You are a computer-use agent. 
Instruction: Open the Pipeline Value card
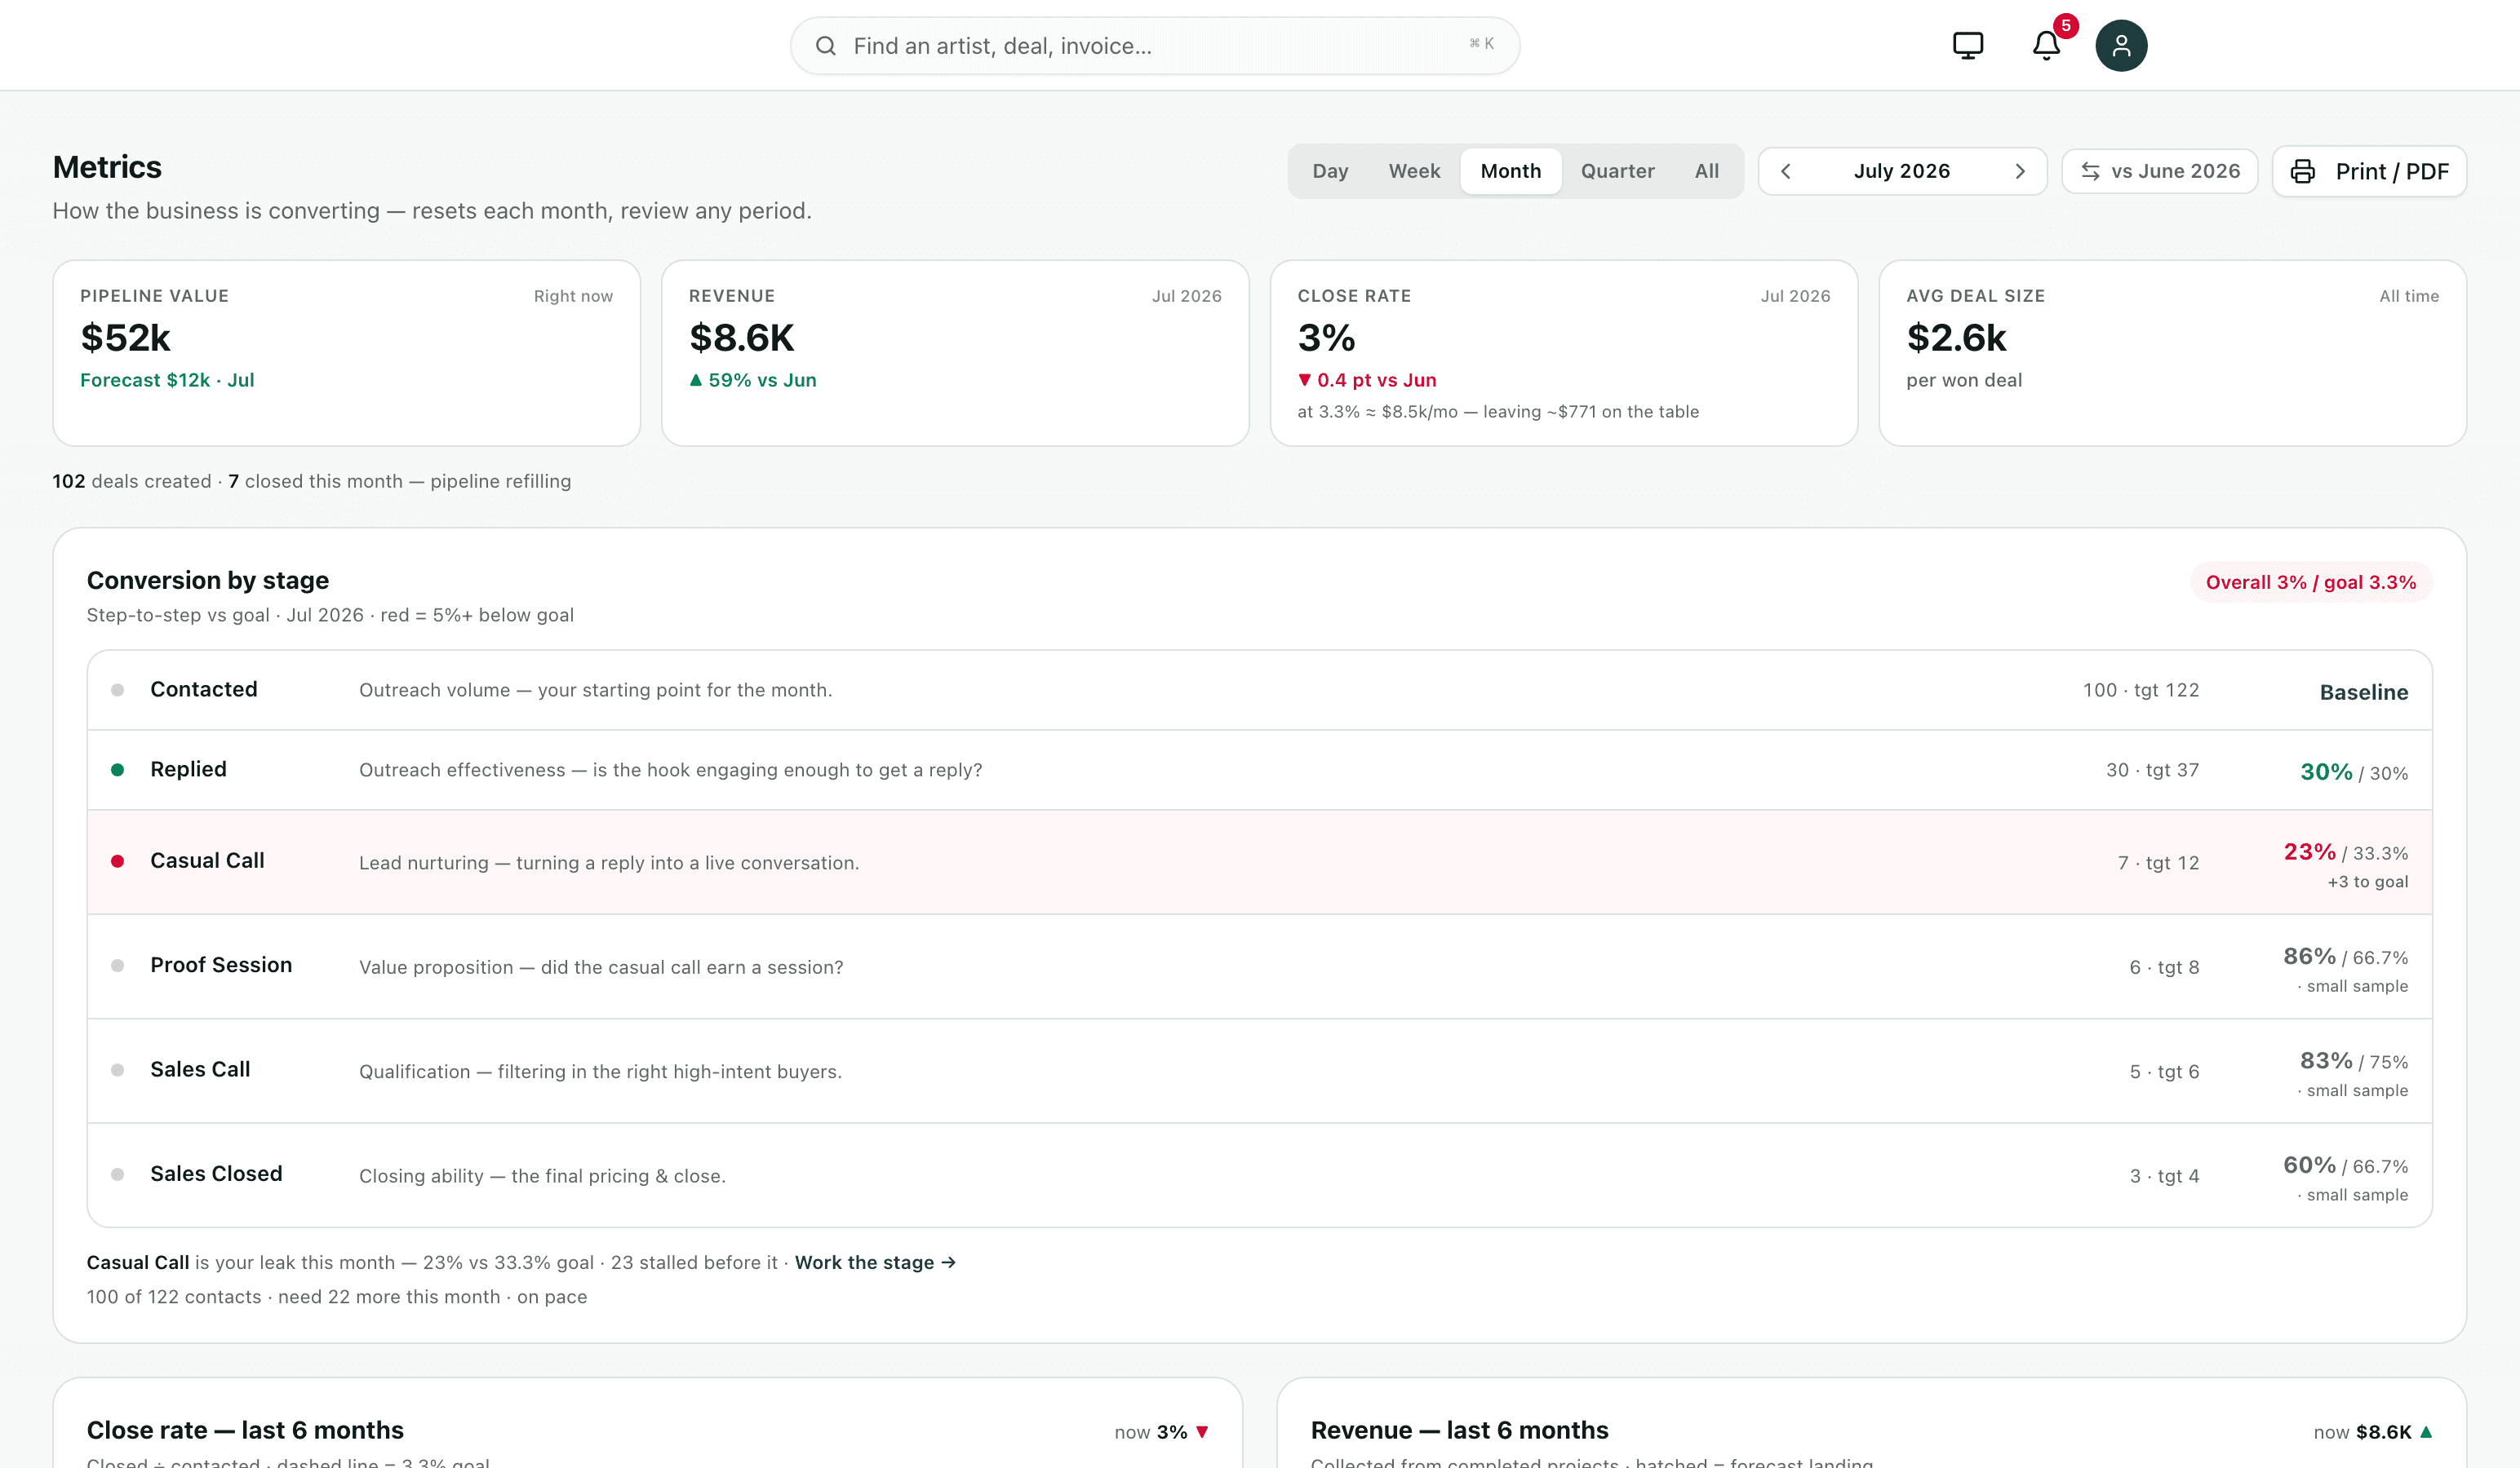346,353
